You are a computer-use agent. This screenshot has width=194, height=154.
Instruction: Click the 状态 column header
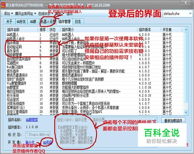coord(54,30)
